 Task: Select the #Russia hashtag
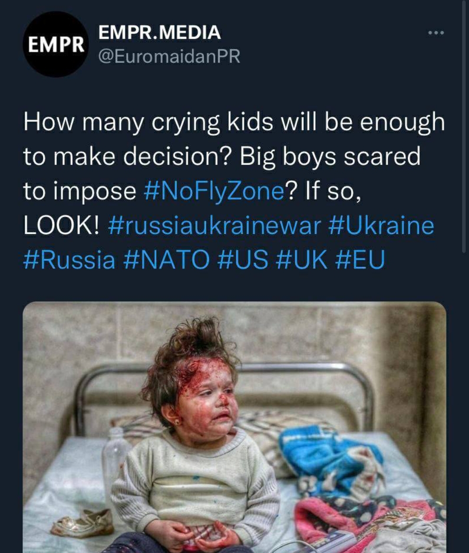[69, 260]
